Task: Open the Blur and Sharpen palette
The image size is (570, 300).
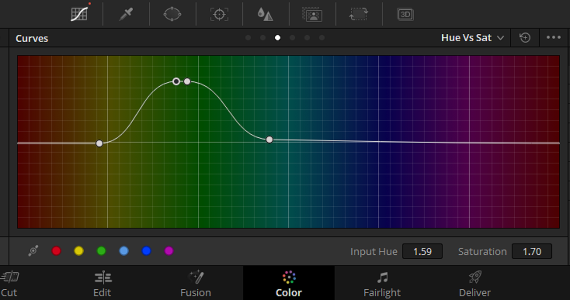Action: [x=265, y=14]
